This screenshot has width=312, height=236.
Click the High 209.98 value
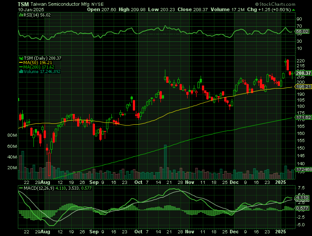132,9
